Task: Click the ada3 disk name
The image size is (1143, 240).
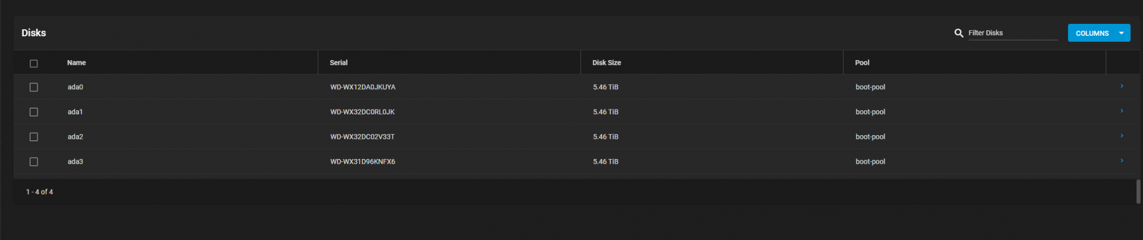Action: [75, 161]
